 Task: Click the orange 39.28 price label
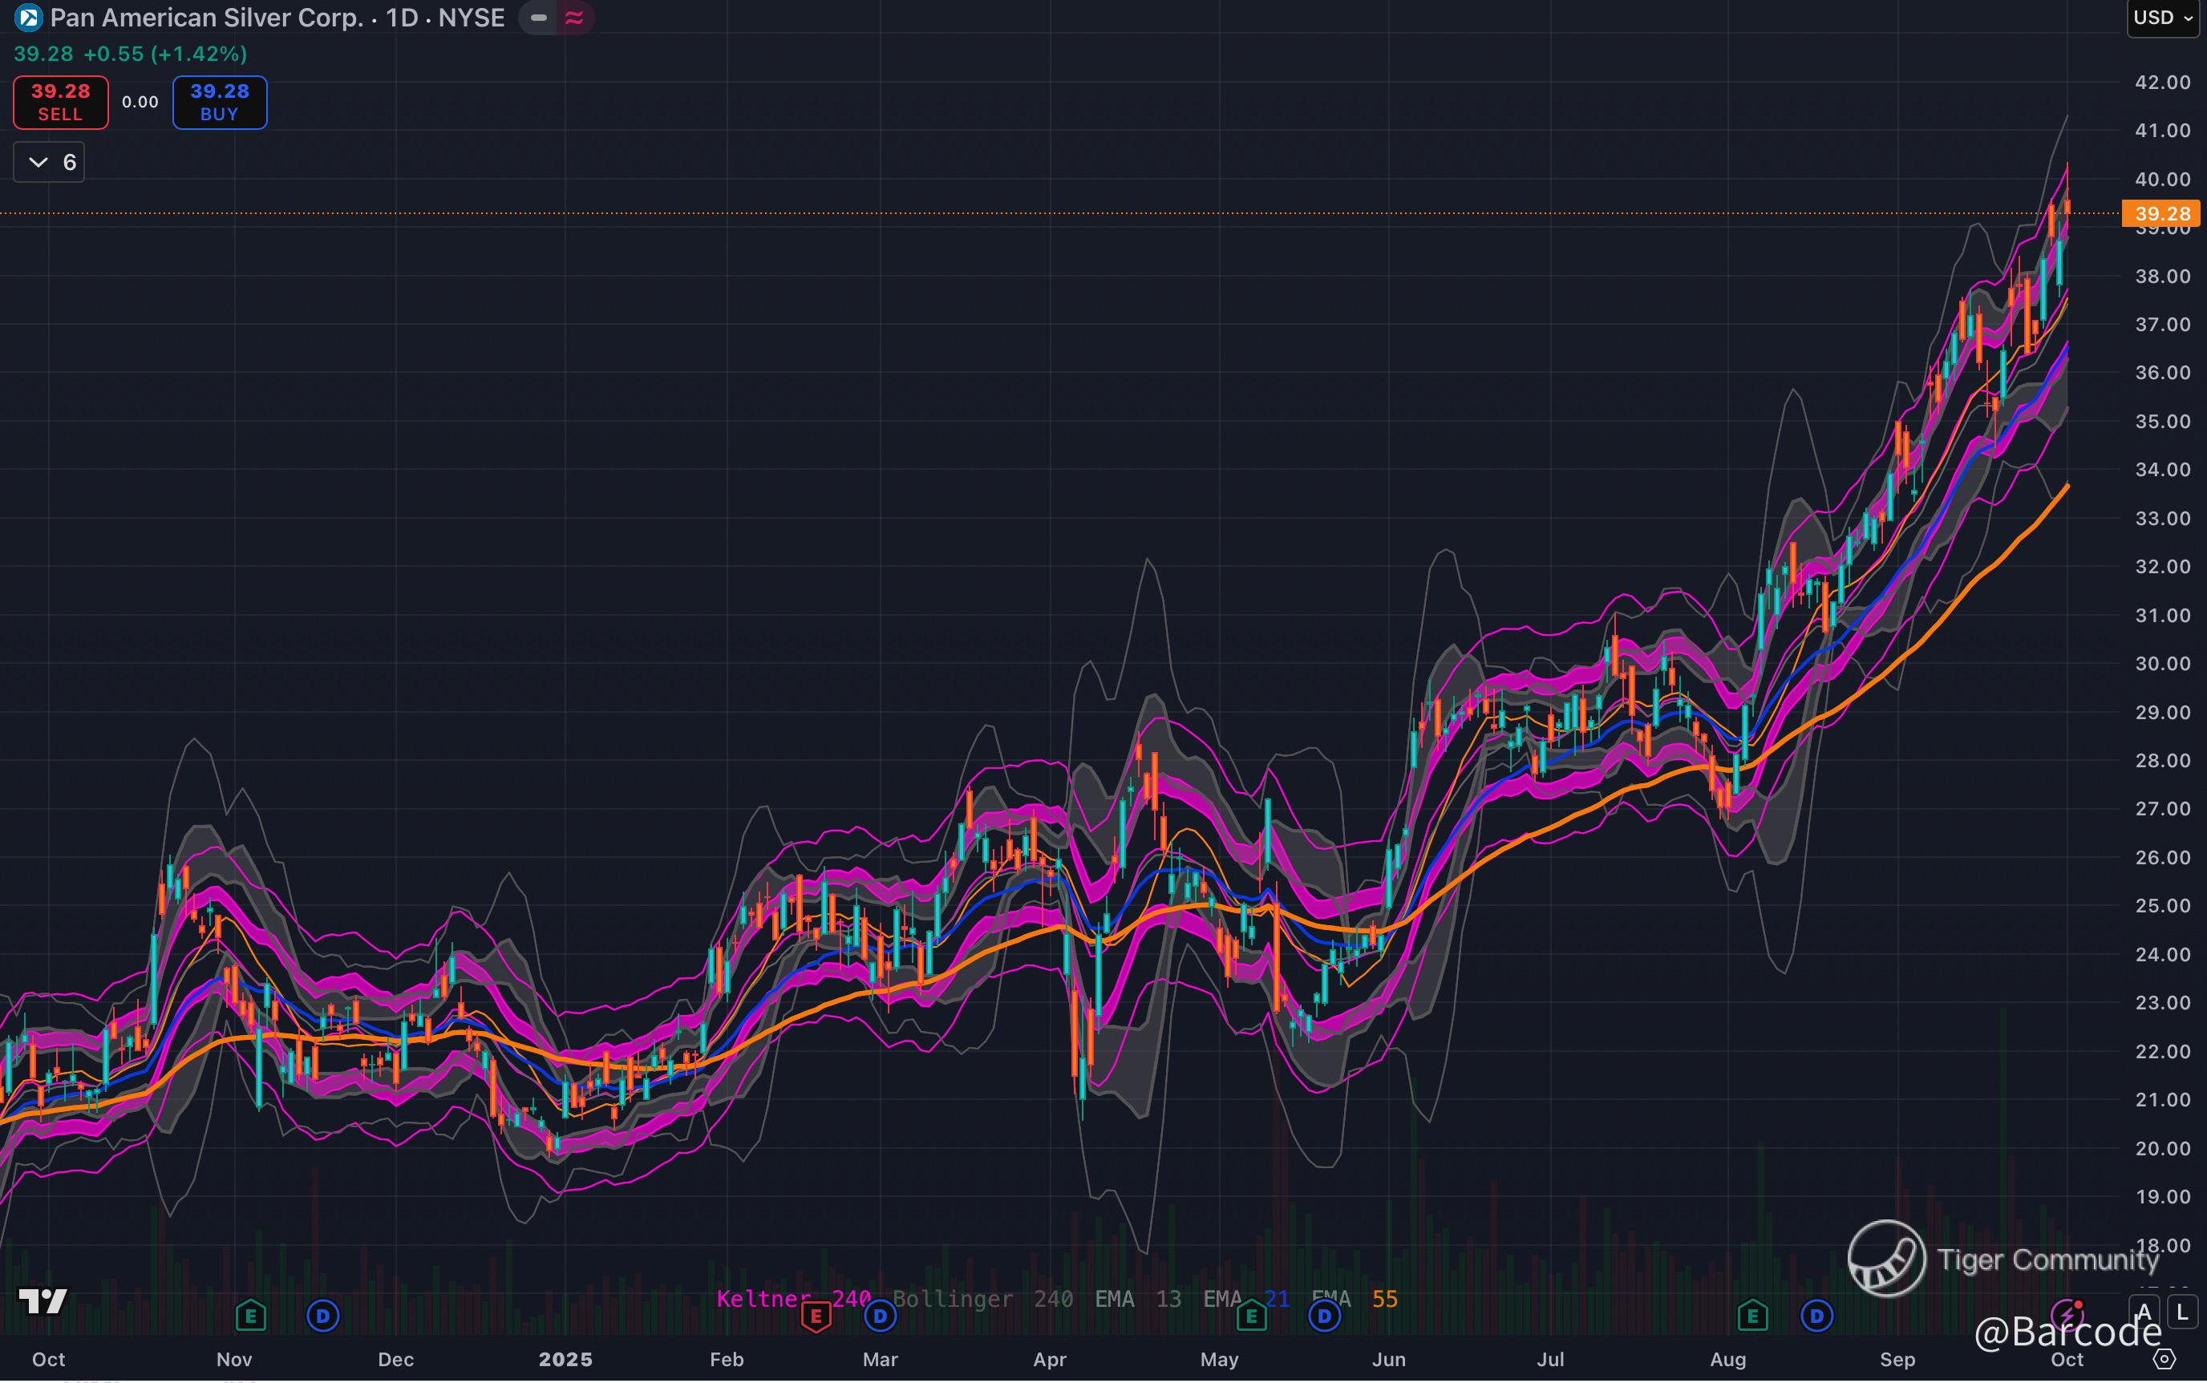pos(2161,214)
